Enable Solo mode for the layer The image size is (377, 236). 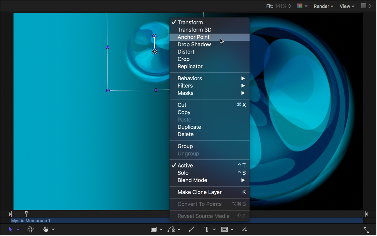(x=183, y=173)
